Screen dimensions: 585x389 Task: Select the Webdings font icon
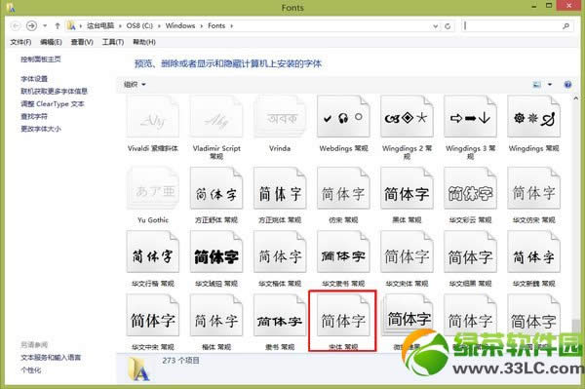(343, 117)
